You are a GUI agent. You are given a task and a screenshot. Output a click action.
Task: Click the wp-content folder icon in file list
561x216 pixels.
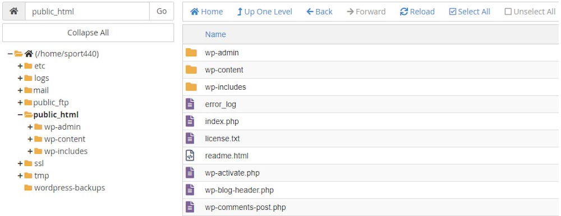tap(191, 70)
